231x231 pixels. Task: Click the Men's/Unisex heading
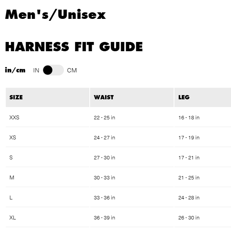[x=55, y=15]
